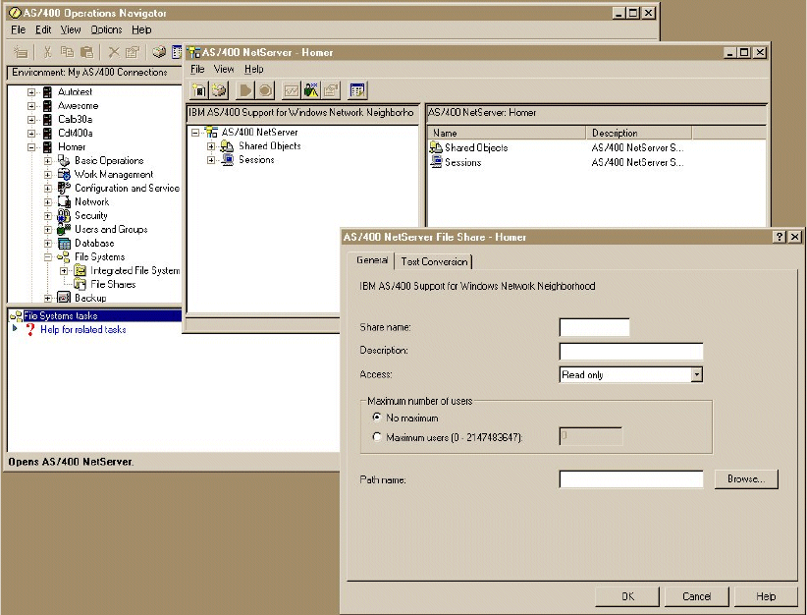This screenshot has height=615, width=807.
Task: Click the Browse... button next to Path name
Action: (x=746, y=479)
